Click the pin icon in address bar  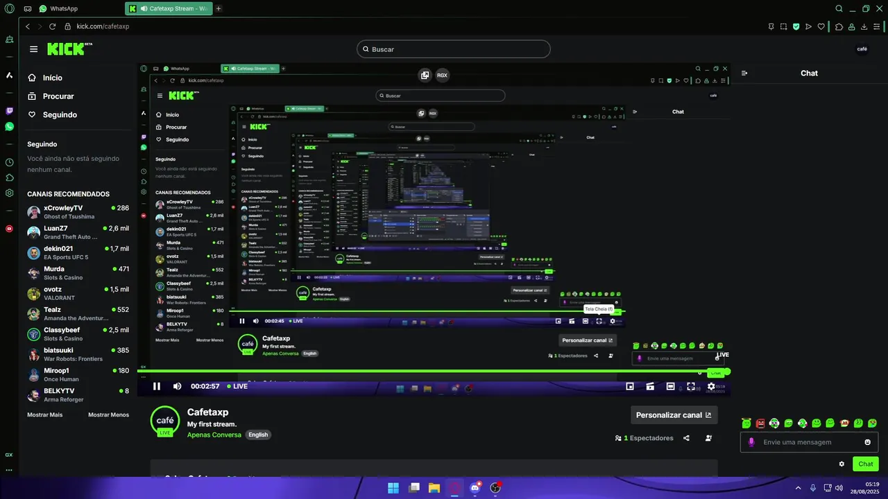pyautogui.click(x=771, y=26)
